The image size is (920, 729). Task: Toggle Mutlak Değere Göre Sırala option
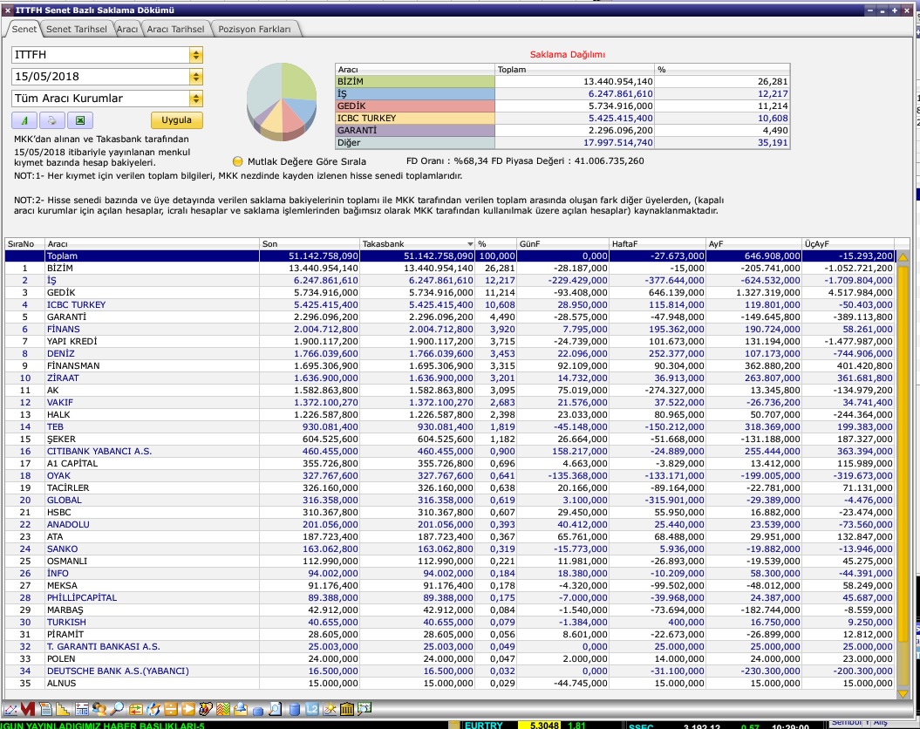(237, 161)
